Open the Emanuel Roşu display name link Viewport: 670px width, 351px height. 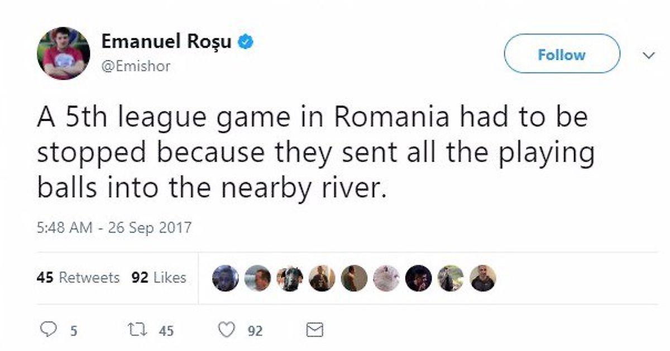(x=166, y=42)
